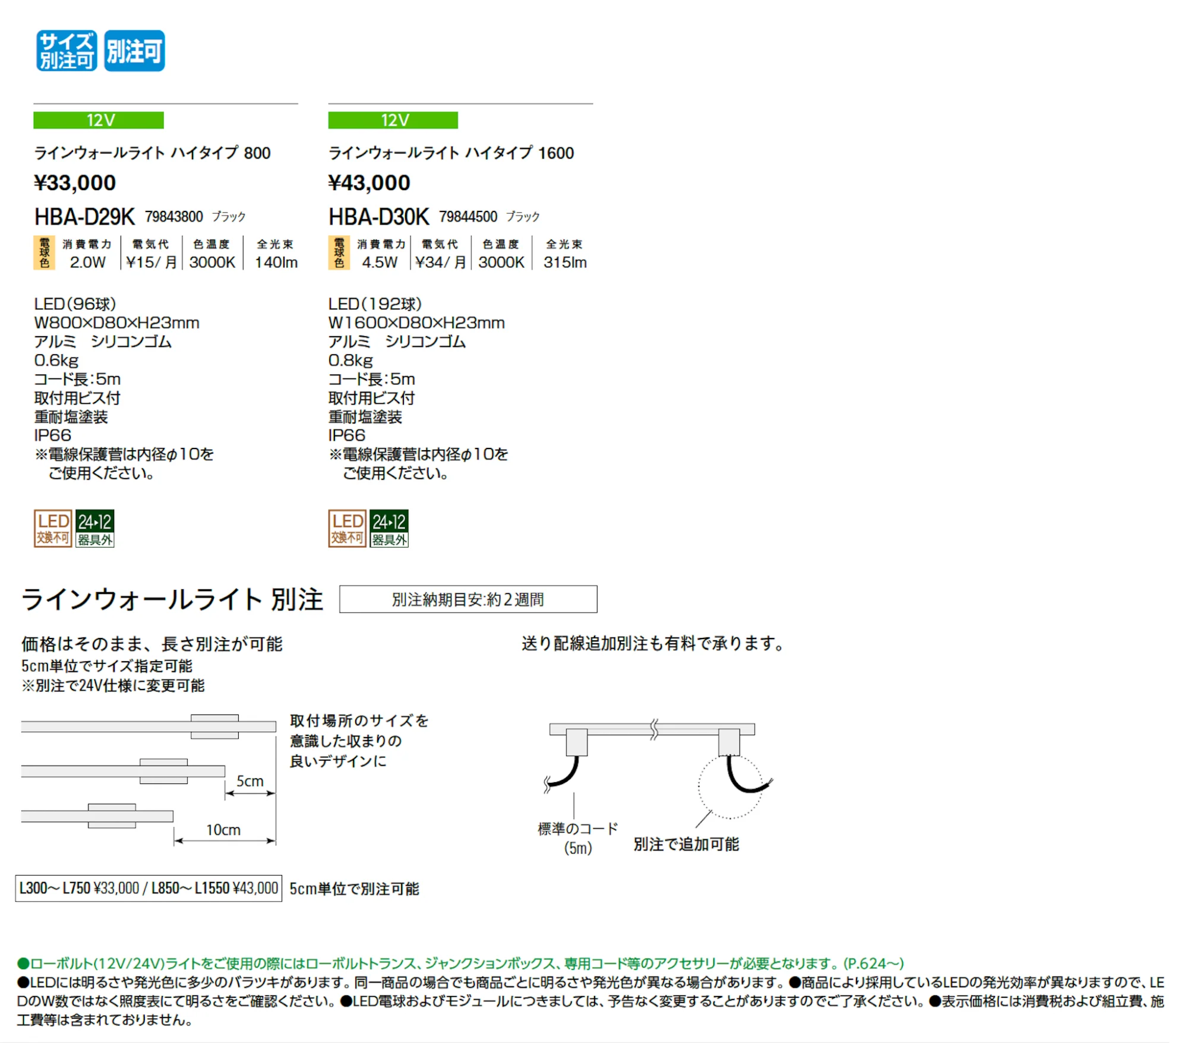Viewport: 1188px width, 1043px height.
Task: Click the green 12V bar above HBA-D29K
Action: point(99,120)
